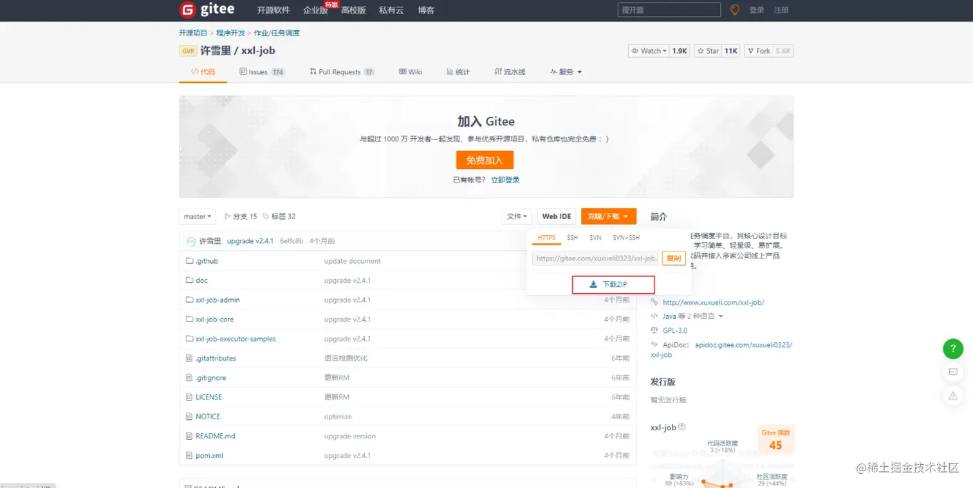Viewport: 973px width, 488px height.
Task: Open 私有云 in top navigation
Action: [391, 10]
